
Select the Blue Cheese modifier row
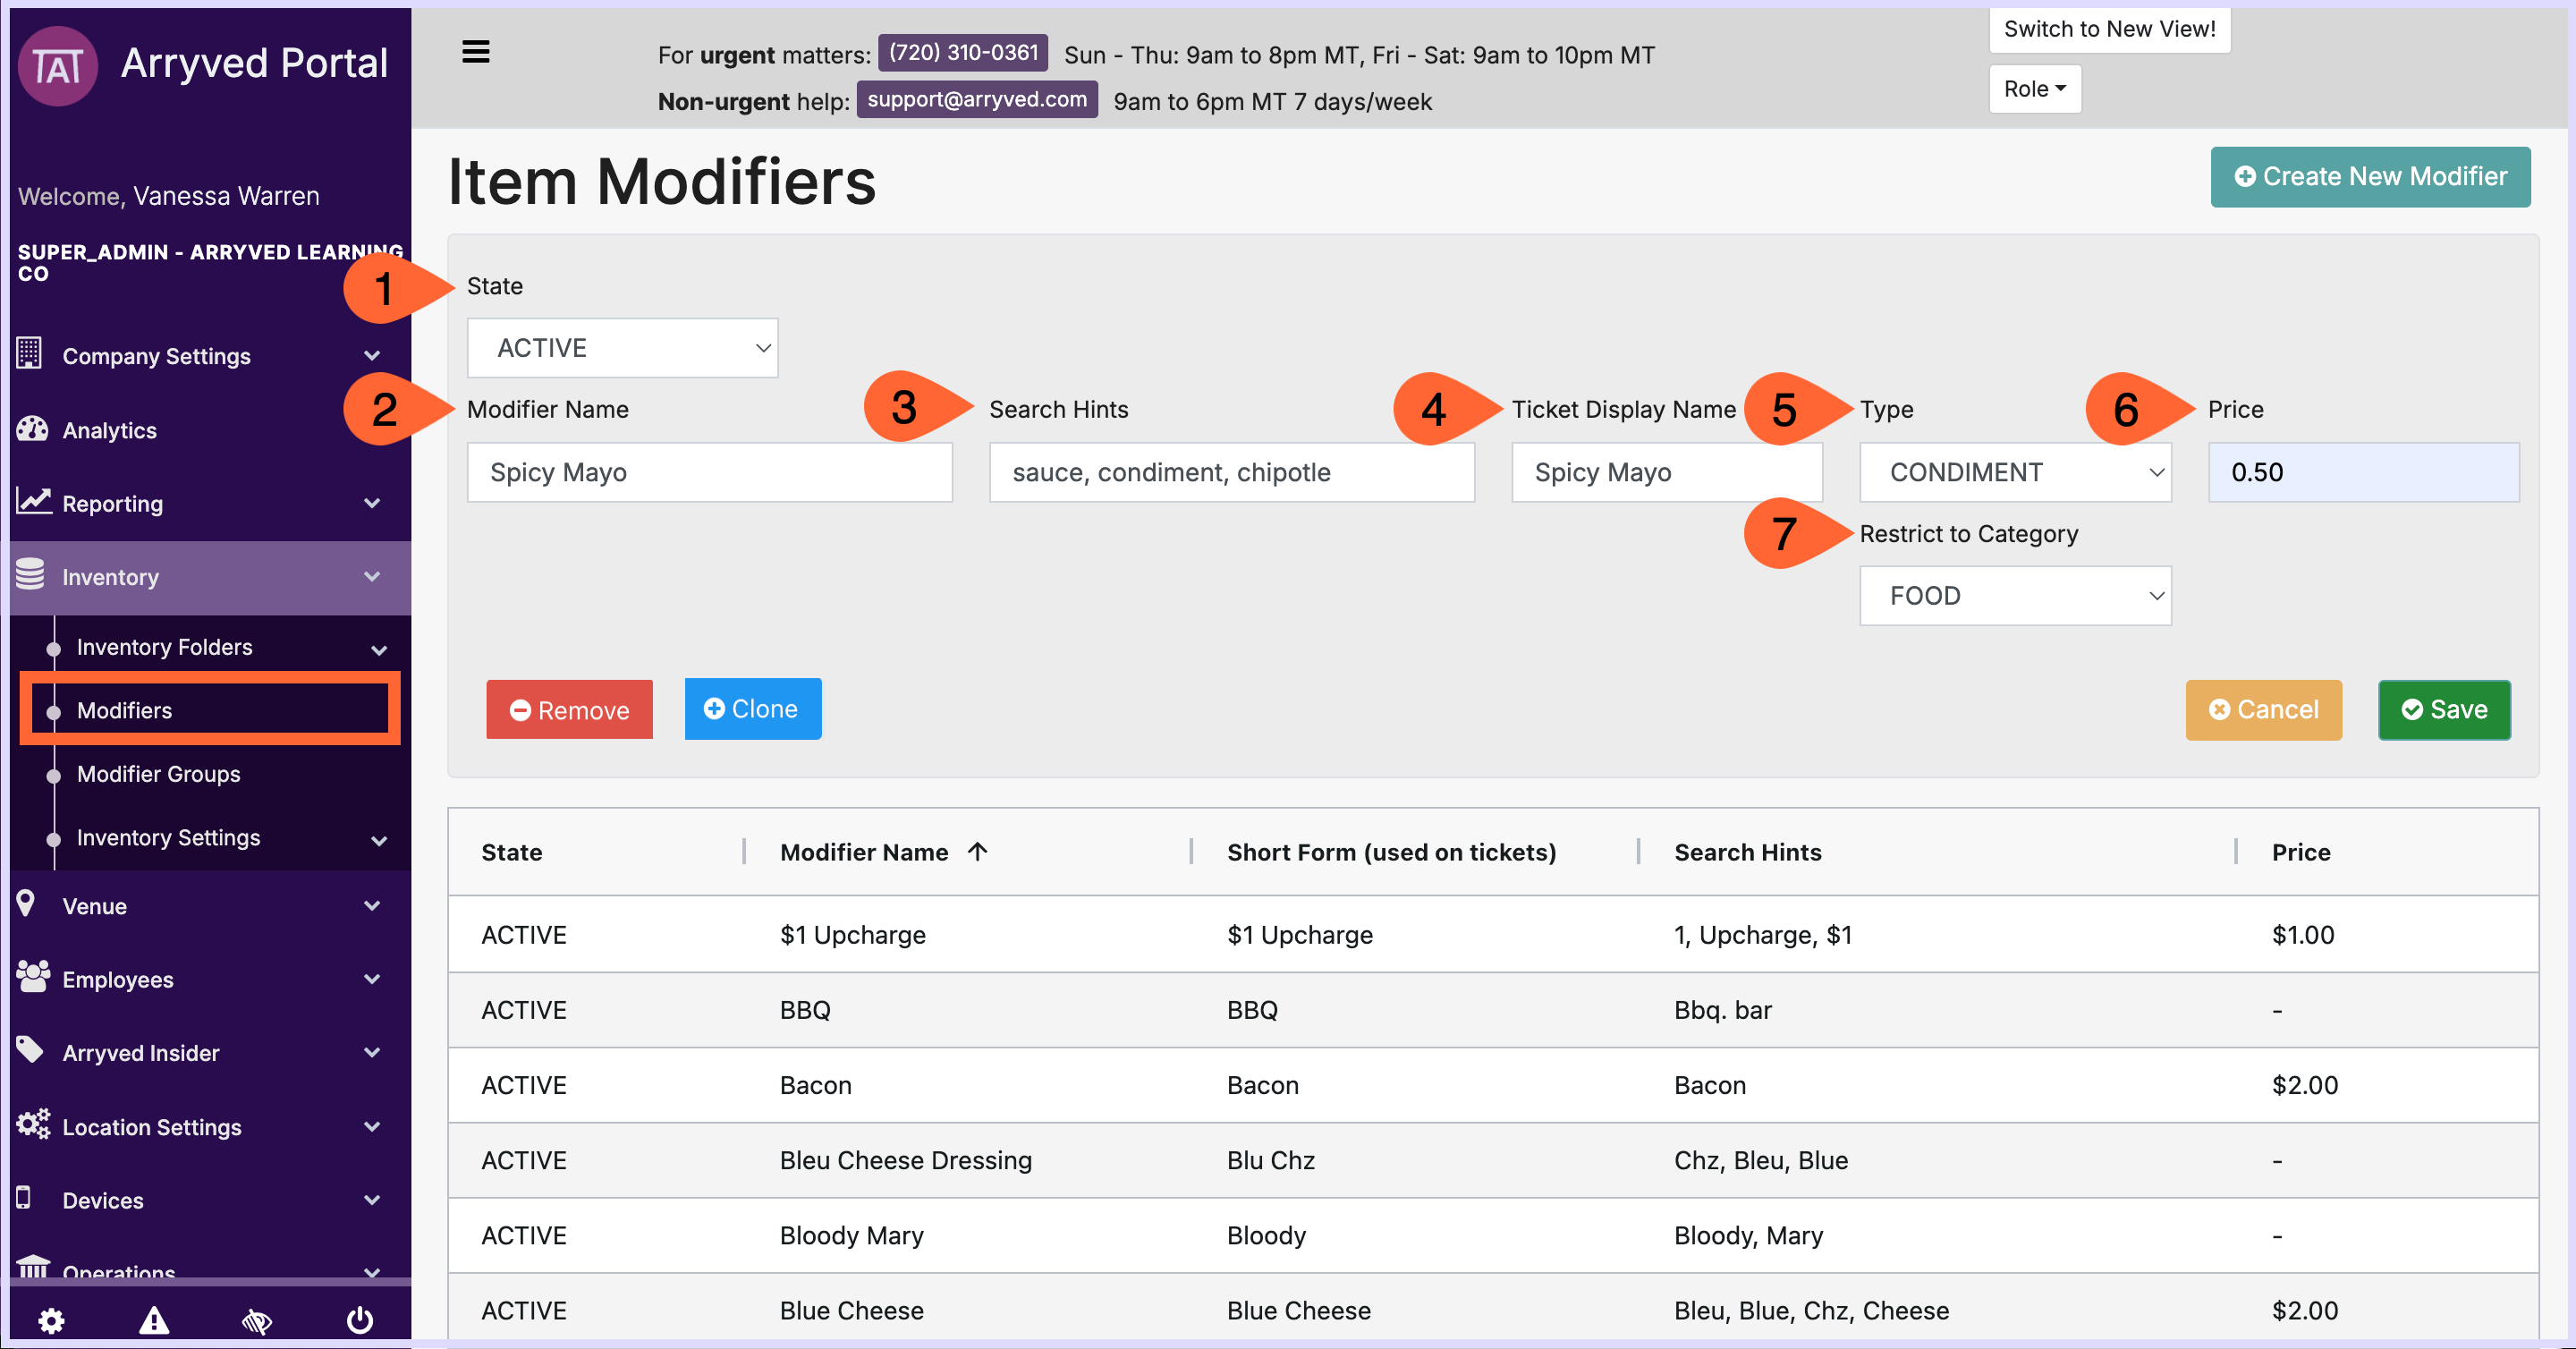tap(1493, 1308)
